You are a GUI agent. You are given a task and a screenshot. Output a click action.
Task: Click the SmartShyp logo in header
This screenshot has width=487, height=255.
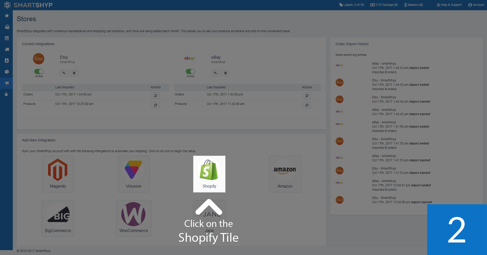[28, 5]
